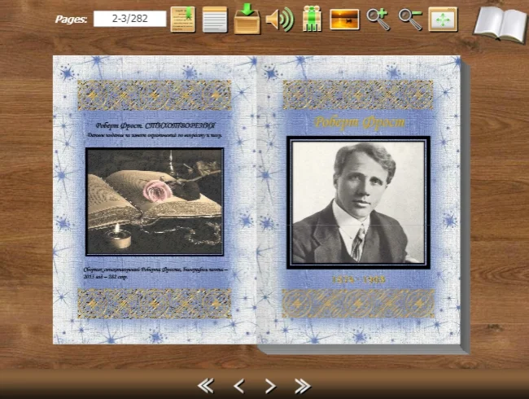
Task: Zoom in with the plus magnifier
Action: pos(378,20)
